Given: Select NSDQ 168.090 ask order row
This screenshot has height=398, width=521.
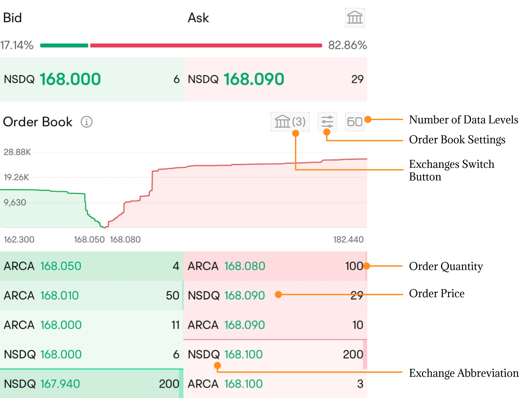Looking at the screenshot, I should tap(232, 296).
